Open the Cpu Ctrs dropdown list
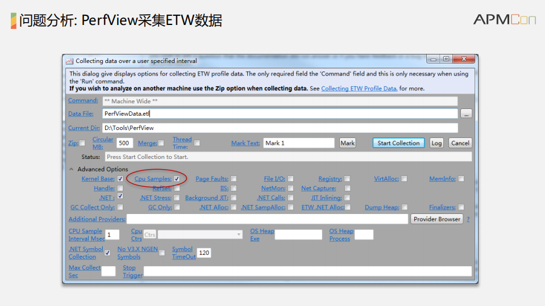 coord(200,234)
